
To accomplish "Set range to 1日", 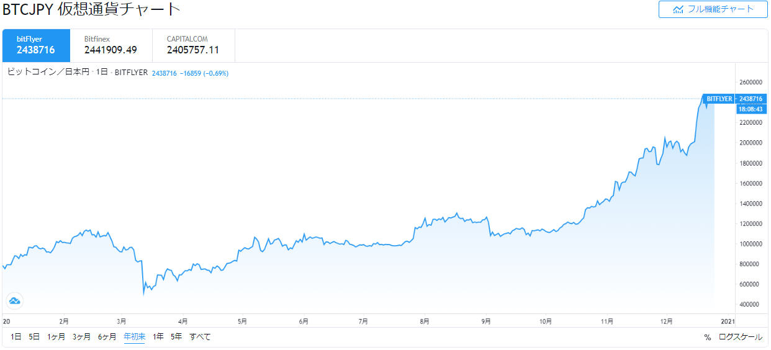I will (16, 337).
